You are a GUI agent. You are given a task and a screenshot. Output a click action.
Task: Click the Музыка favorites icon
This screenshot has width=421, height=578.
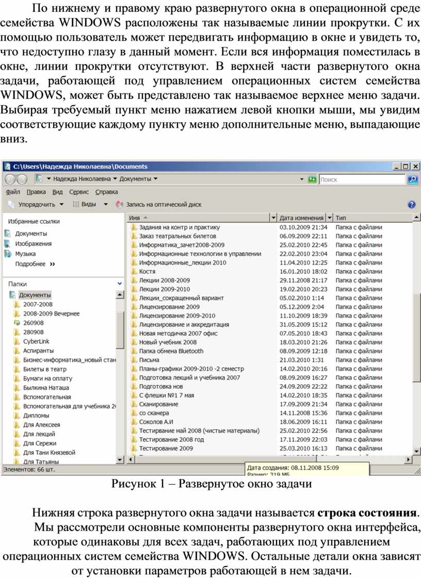coord(8,254)
